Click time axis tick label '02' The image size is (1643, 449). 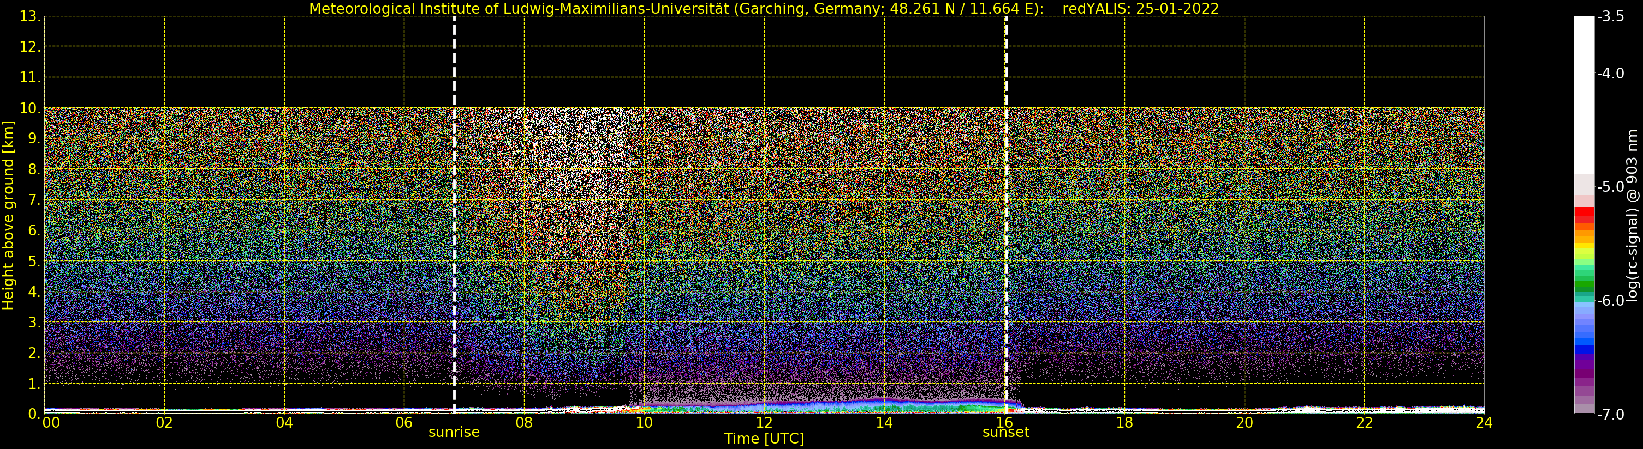pyautogui.click(x=164, y=422)
